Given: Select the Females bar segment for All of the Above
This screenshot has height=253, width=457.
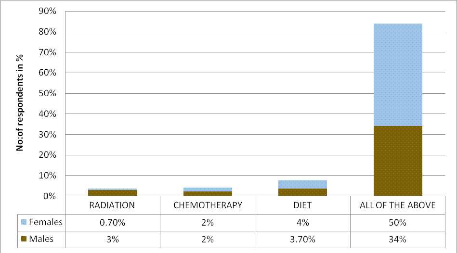Looking at the screenshot, I should [398, 75].
